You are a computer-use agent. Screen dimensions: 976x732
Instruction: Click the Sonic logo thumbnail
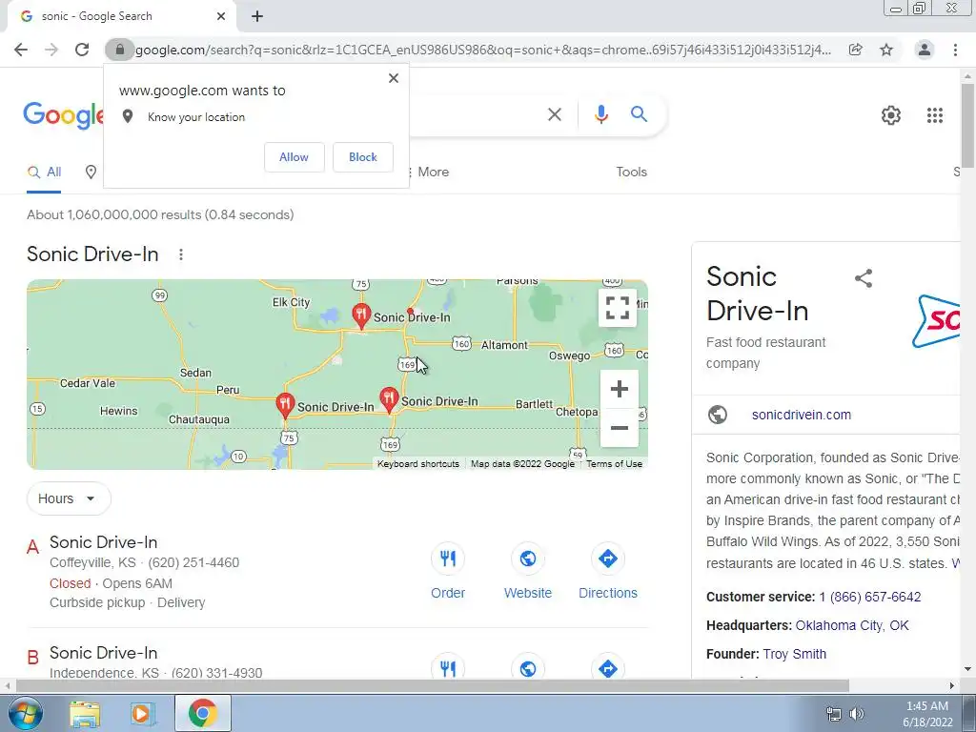point(936,321)
